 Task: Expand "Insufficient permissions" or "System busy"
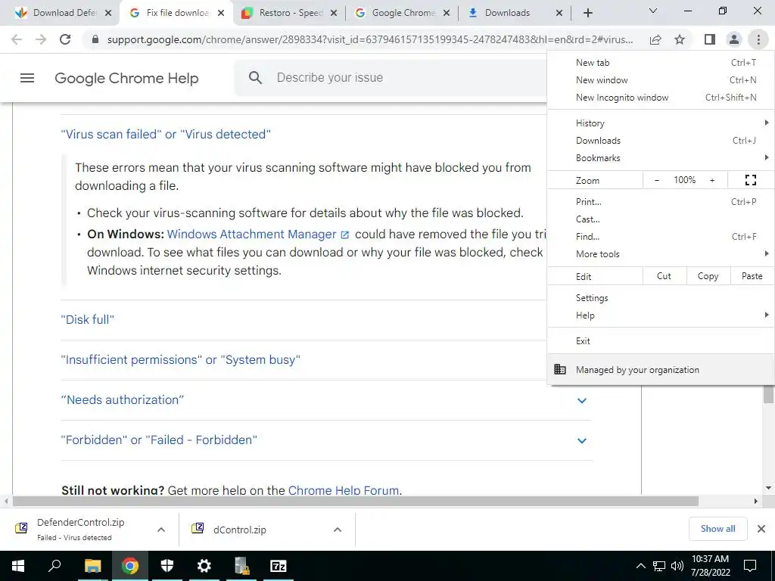[x=180, y=359]
